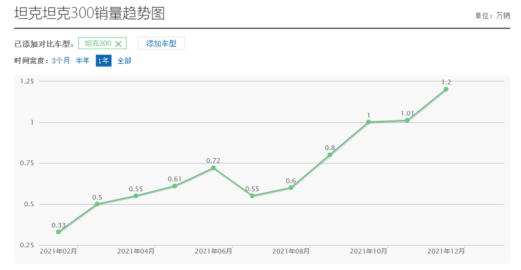521x270 pixels.
Task: Click the 2021年06月 axis label
Action: click(213, 251)
